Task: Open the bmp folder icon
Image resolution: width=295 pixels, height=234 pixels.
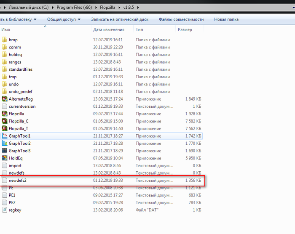Action: pyautogui.click(x=4, y=40)
